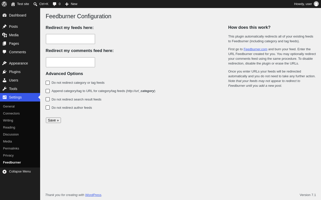Image resolution: width=321 pixels, height=200 pixels.
Task: Follow the Feedburner.com link
Action: (x=255, y=49)
